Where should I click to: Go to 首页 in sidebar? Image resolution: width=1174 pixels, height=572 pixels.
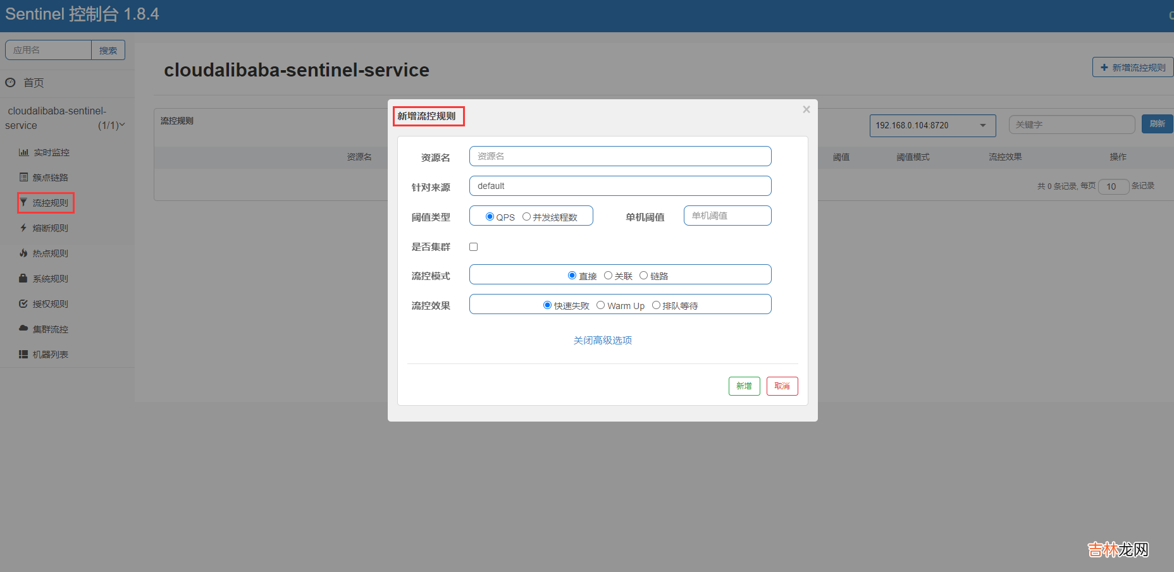(x=34, y=83)
